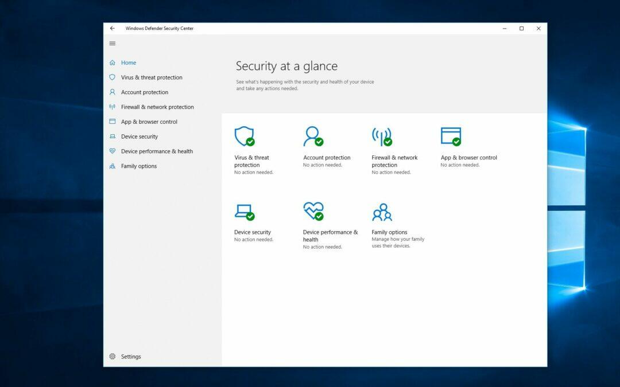The height and width of the screenshot is (387, 620).
Task: Click the person icon for Account protection in sidebar
Action: (x=113, y=92)
